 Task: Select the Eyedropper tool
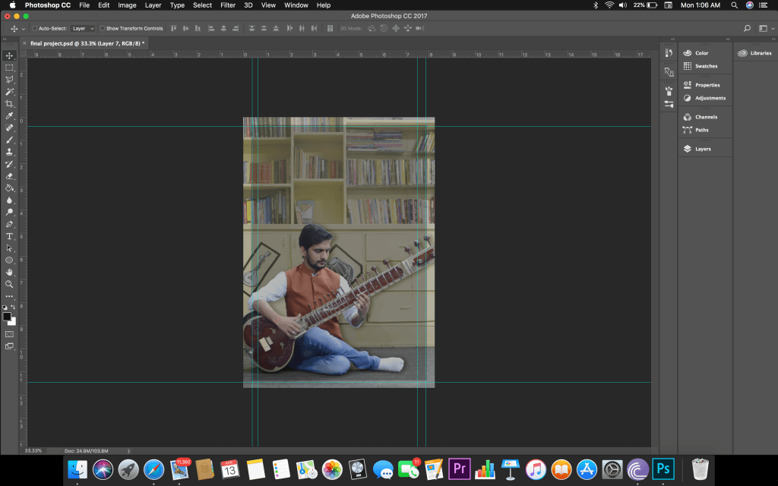click(x=9, y=115)
